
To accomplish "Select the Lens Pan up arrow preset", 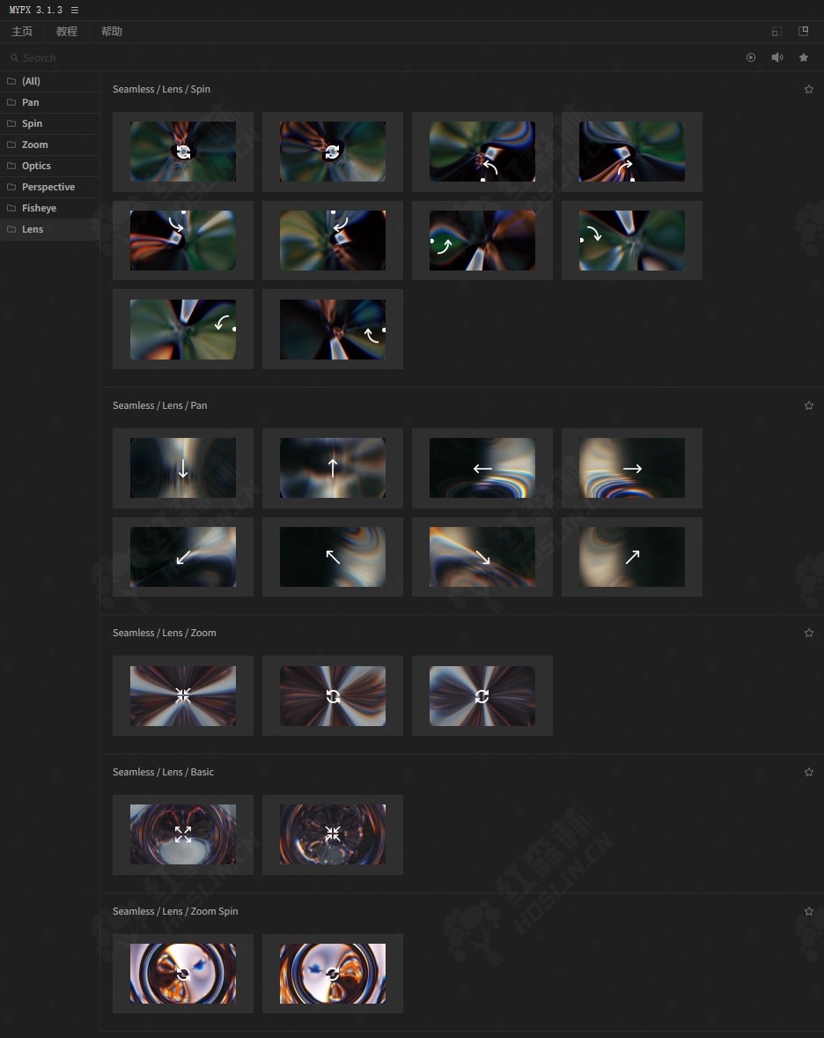I will (x=333, y=468).
